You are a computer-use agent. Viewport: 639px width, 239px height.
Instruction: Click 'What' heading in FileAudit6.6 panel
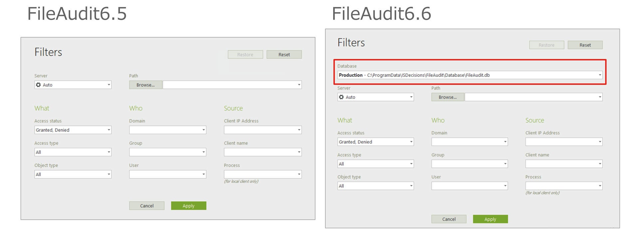coord(344,120)
